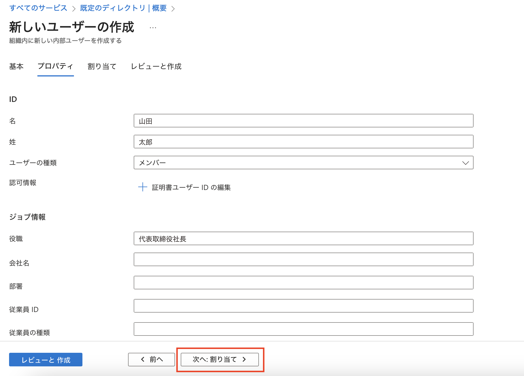Click the forward arrow inside 次へ: 割り当て button
Image resolution: width=524 pixels, height=376 pixels.
coord(244,359)
